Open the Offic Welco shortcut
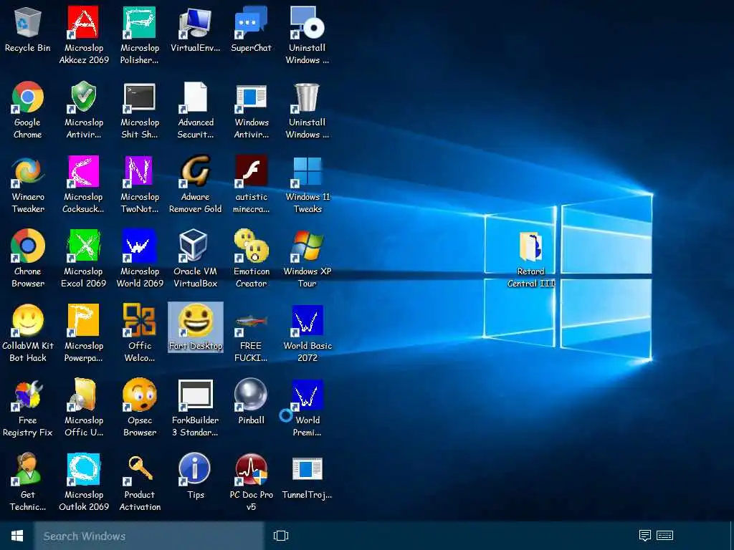The image size is (734, 550). click(x=140, y=333)
